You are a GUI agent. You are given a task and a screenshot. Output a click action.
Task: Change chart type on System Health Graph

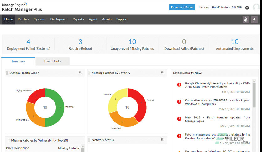click(80, 72)
